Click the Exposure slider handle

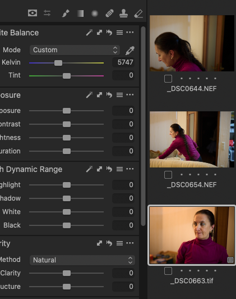(x=67, y=111)
